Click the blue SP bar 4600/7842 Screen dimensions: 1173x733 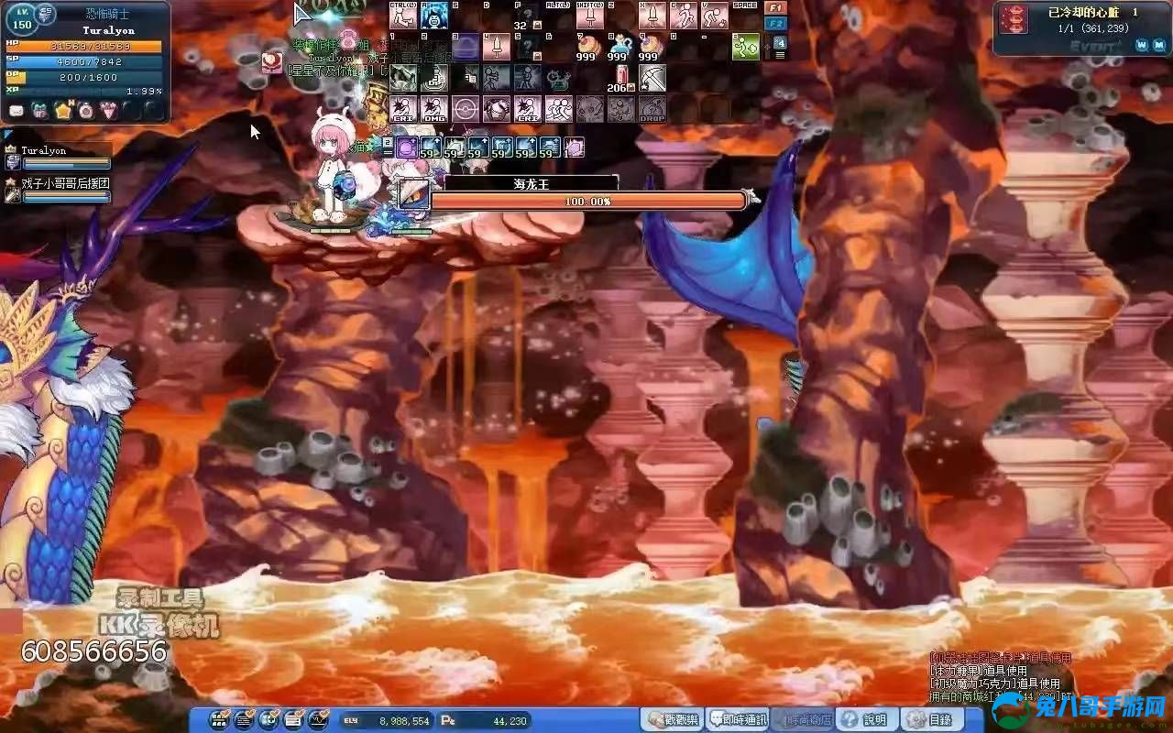point(84,62)
